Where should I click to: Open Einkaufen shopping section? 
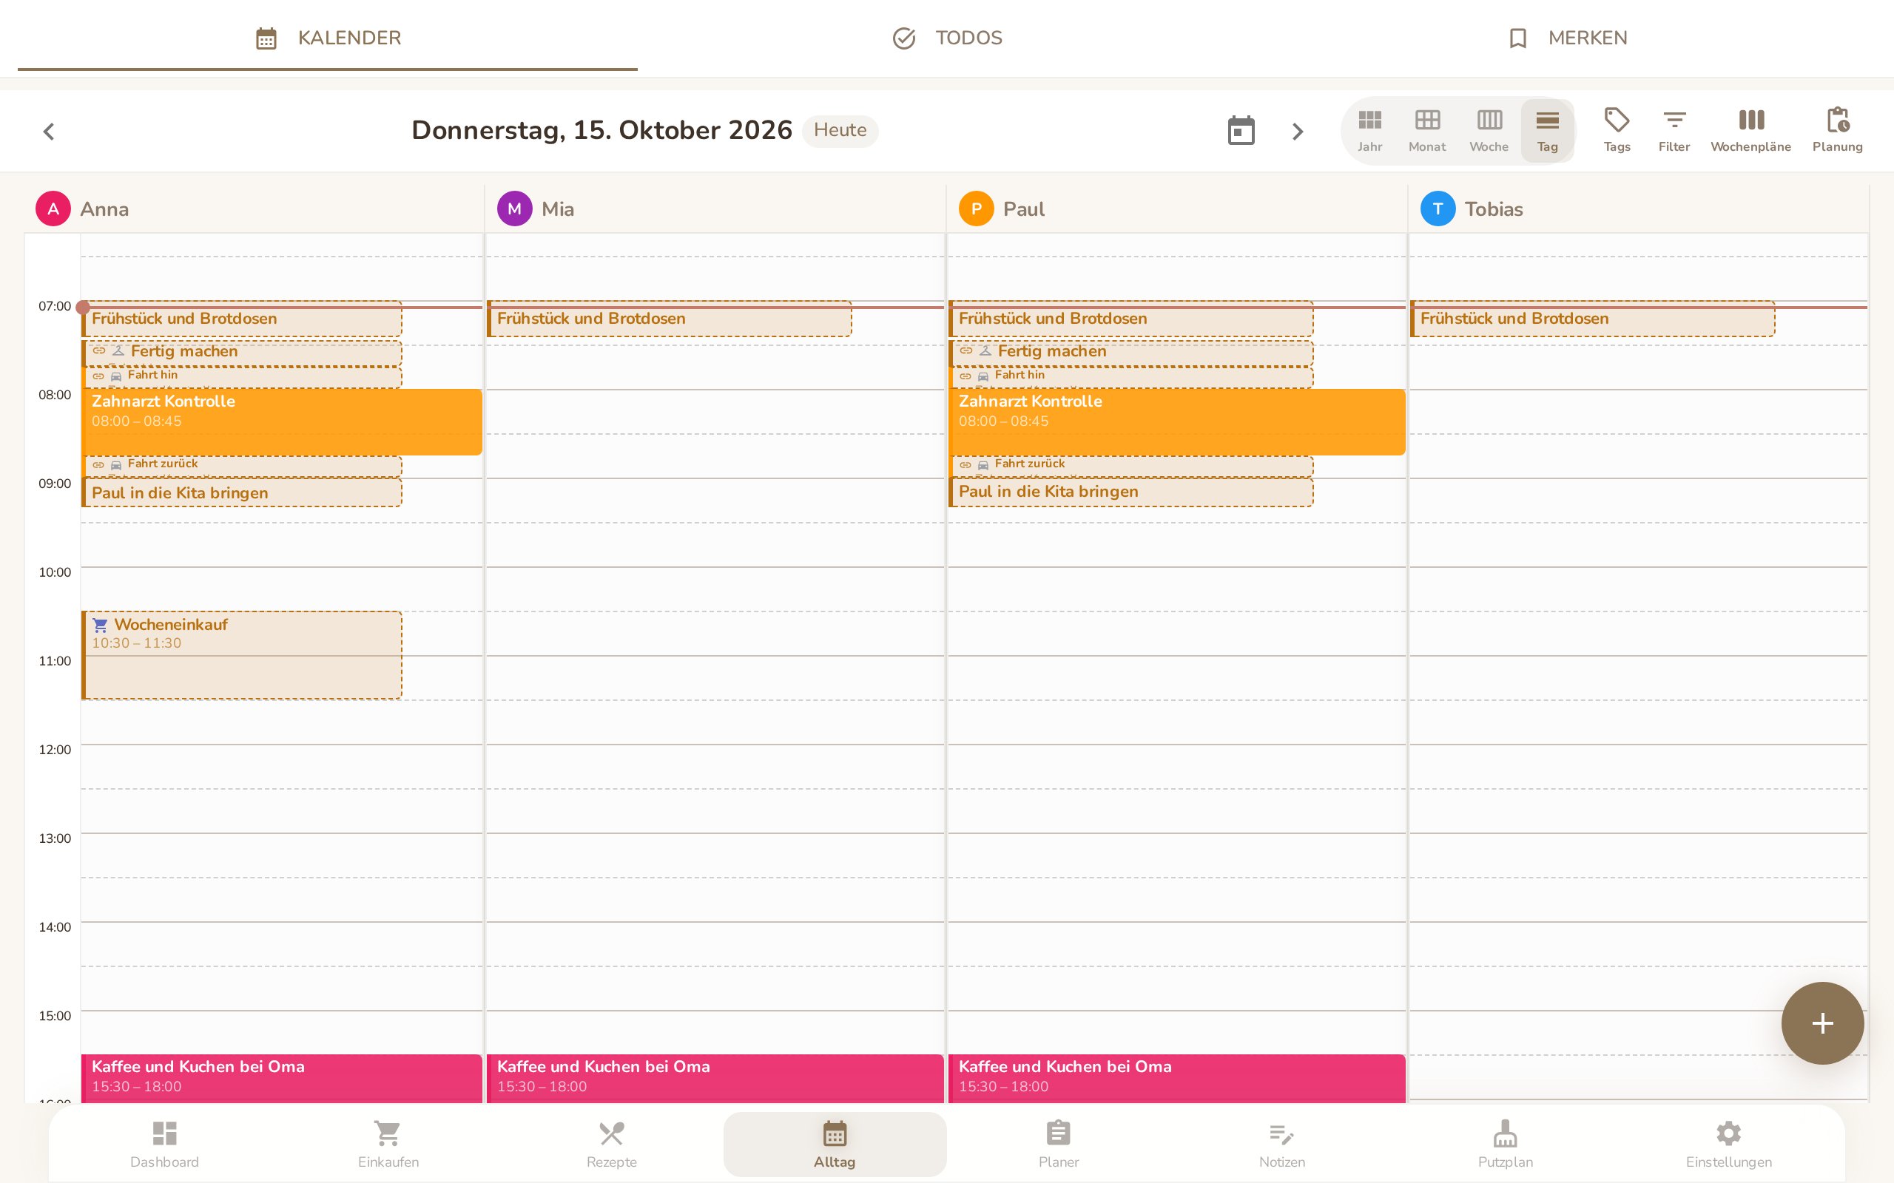click(x=388, y=1145)
